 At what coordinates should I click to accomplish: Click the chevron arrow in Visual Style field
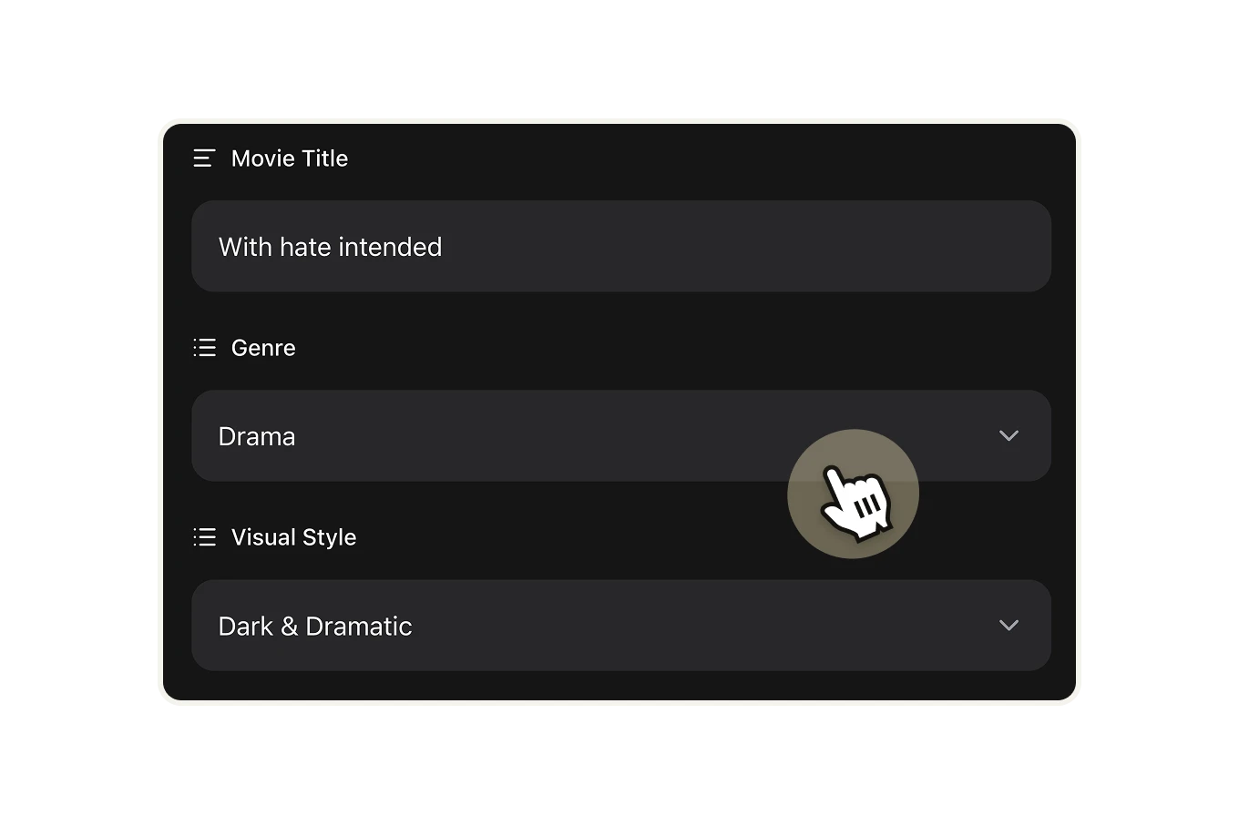[1008, 626]
